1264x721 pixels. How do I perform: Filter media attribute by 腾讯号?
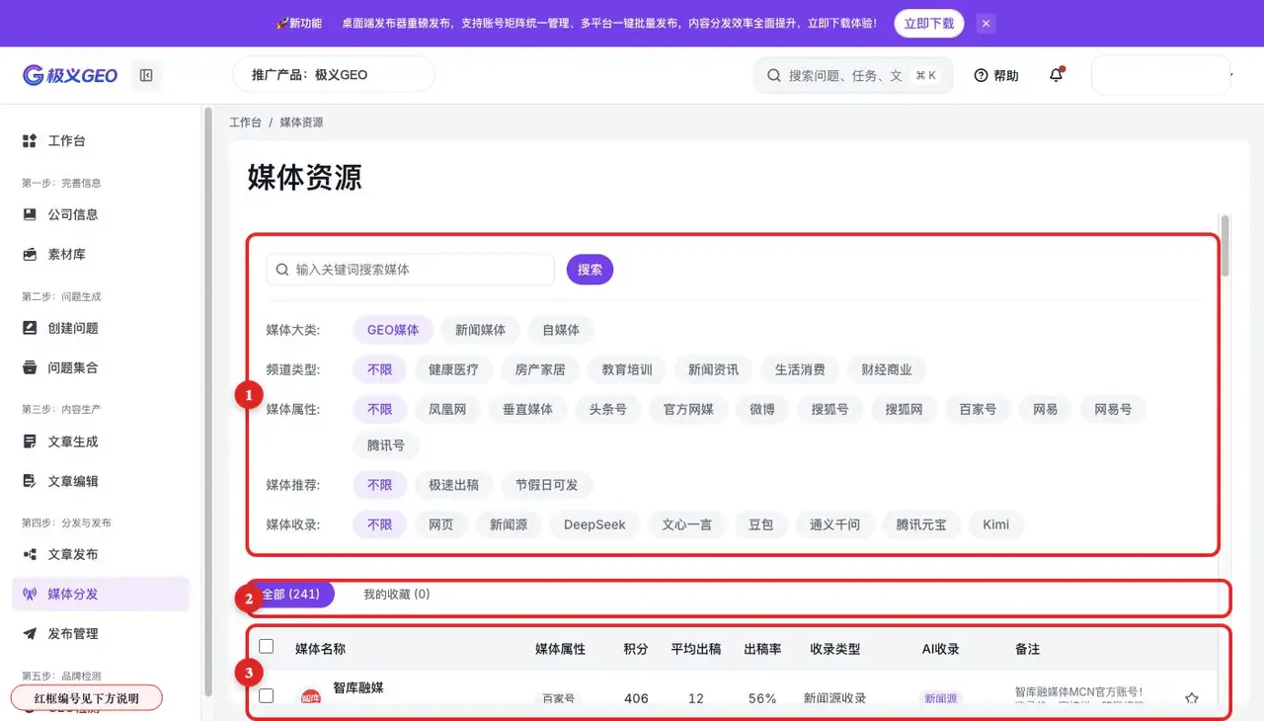(386, 445)
